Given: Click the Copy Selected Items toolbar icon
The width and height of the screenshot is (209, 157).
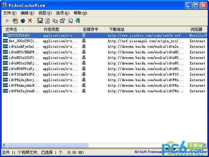Looking at the screenshot, I should pos(55,21).
